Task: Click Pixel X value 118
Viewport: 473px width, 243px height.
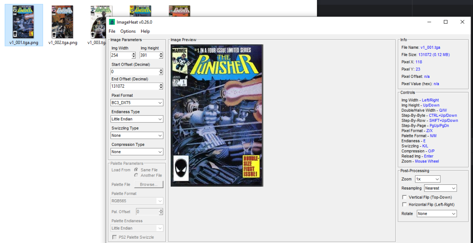Action: (419, 62)
